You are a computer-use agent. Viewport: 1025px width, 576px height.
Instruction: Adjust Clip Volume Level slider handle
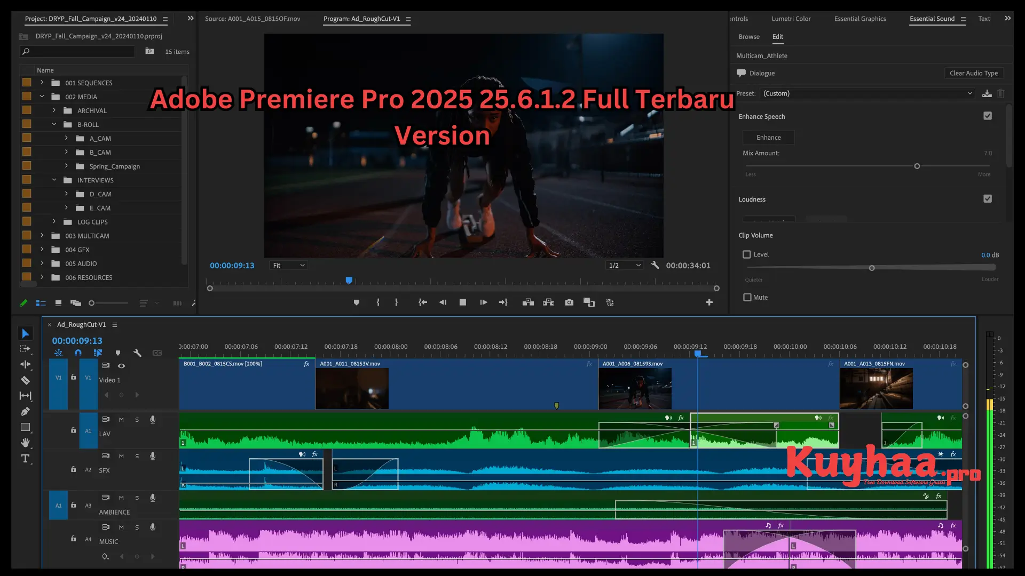[x=872, y=268]
